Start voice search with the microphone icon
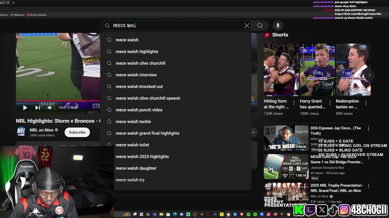 coord(278,26)
